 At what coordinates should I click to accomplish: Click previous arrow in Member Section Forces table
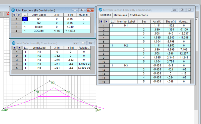[x=101, y=22]
